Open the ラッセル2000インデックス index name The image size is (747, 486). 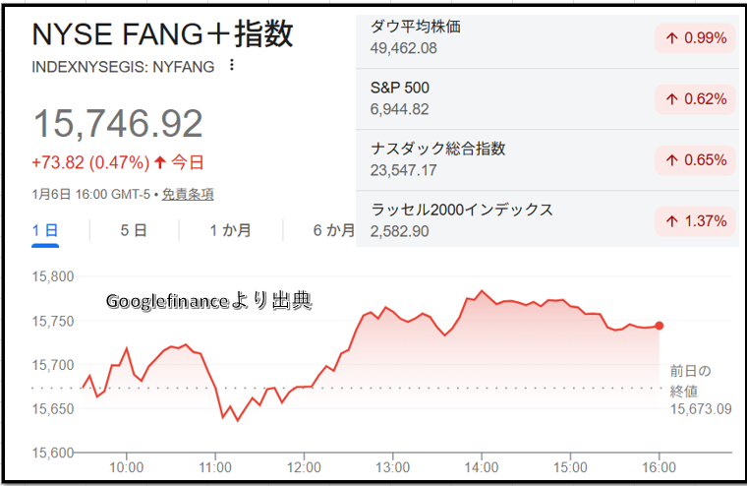click(x=462, y=210)
